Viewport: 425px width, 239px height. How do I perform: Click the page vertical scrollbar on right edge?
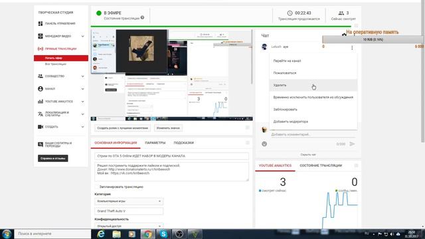(423, 73)
